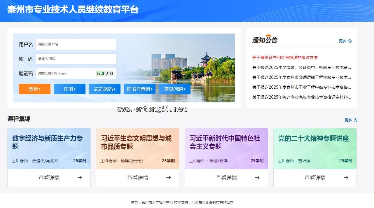Open 证书号查询 certificate lookup
Image resolution: width=374 pixels, height=208 pixels.
pos(140,89)
